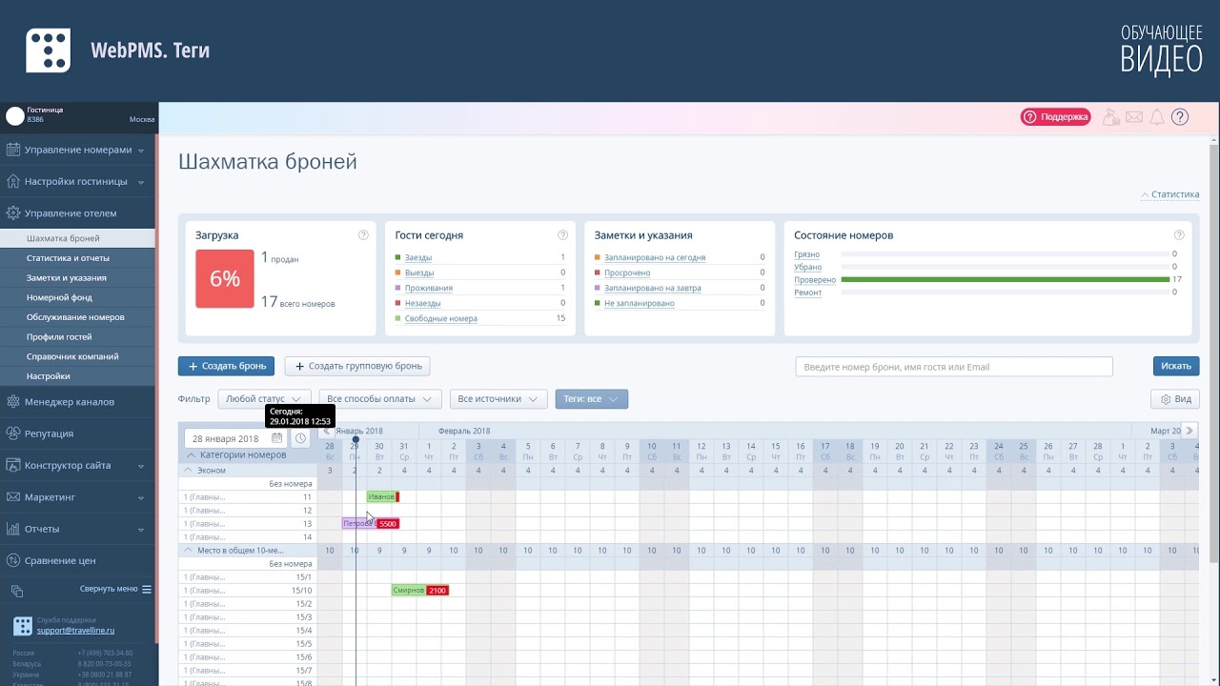Click the Свободные номера link

click(x=440, y=318)
